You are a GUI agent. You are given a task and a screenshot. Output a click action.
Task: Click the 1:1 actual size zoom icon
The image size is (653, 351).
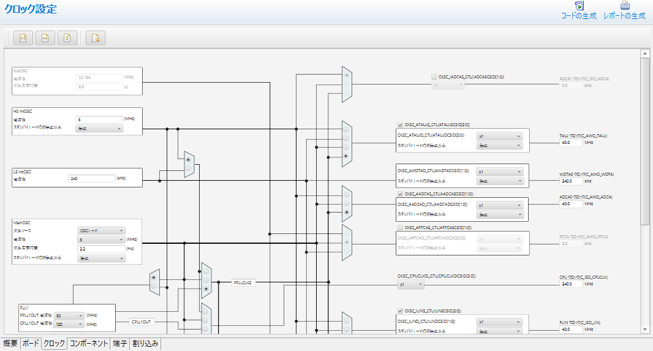click(x=23, y=38)
